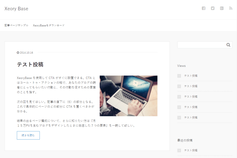Image resolution: width=237 pixels, height=158 pixels.
Task: Click the clock icon beside 2014.10.16
Action: tap(18, 53)
